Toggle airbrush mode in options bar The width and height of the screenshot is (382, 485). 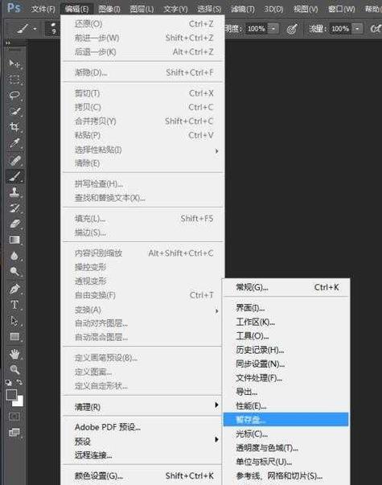[x=292, y=29]
